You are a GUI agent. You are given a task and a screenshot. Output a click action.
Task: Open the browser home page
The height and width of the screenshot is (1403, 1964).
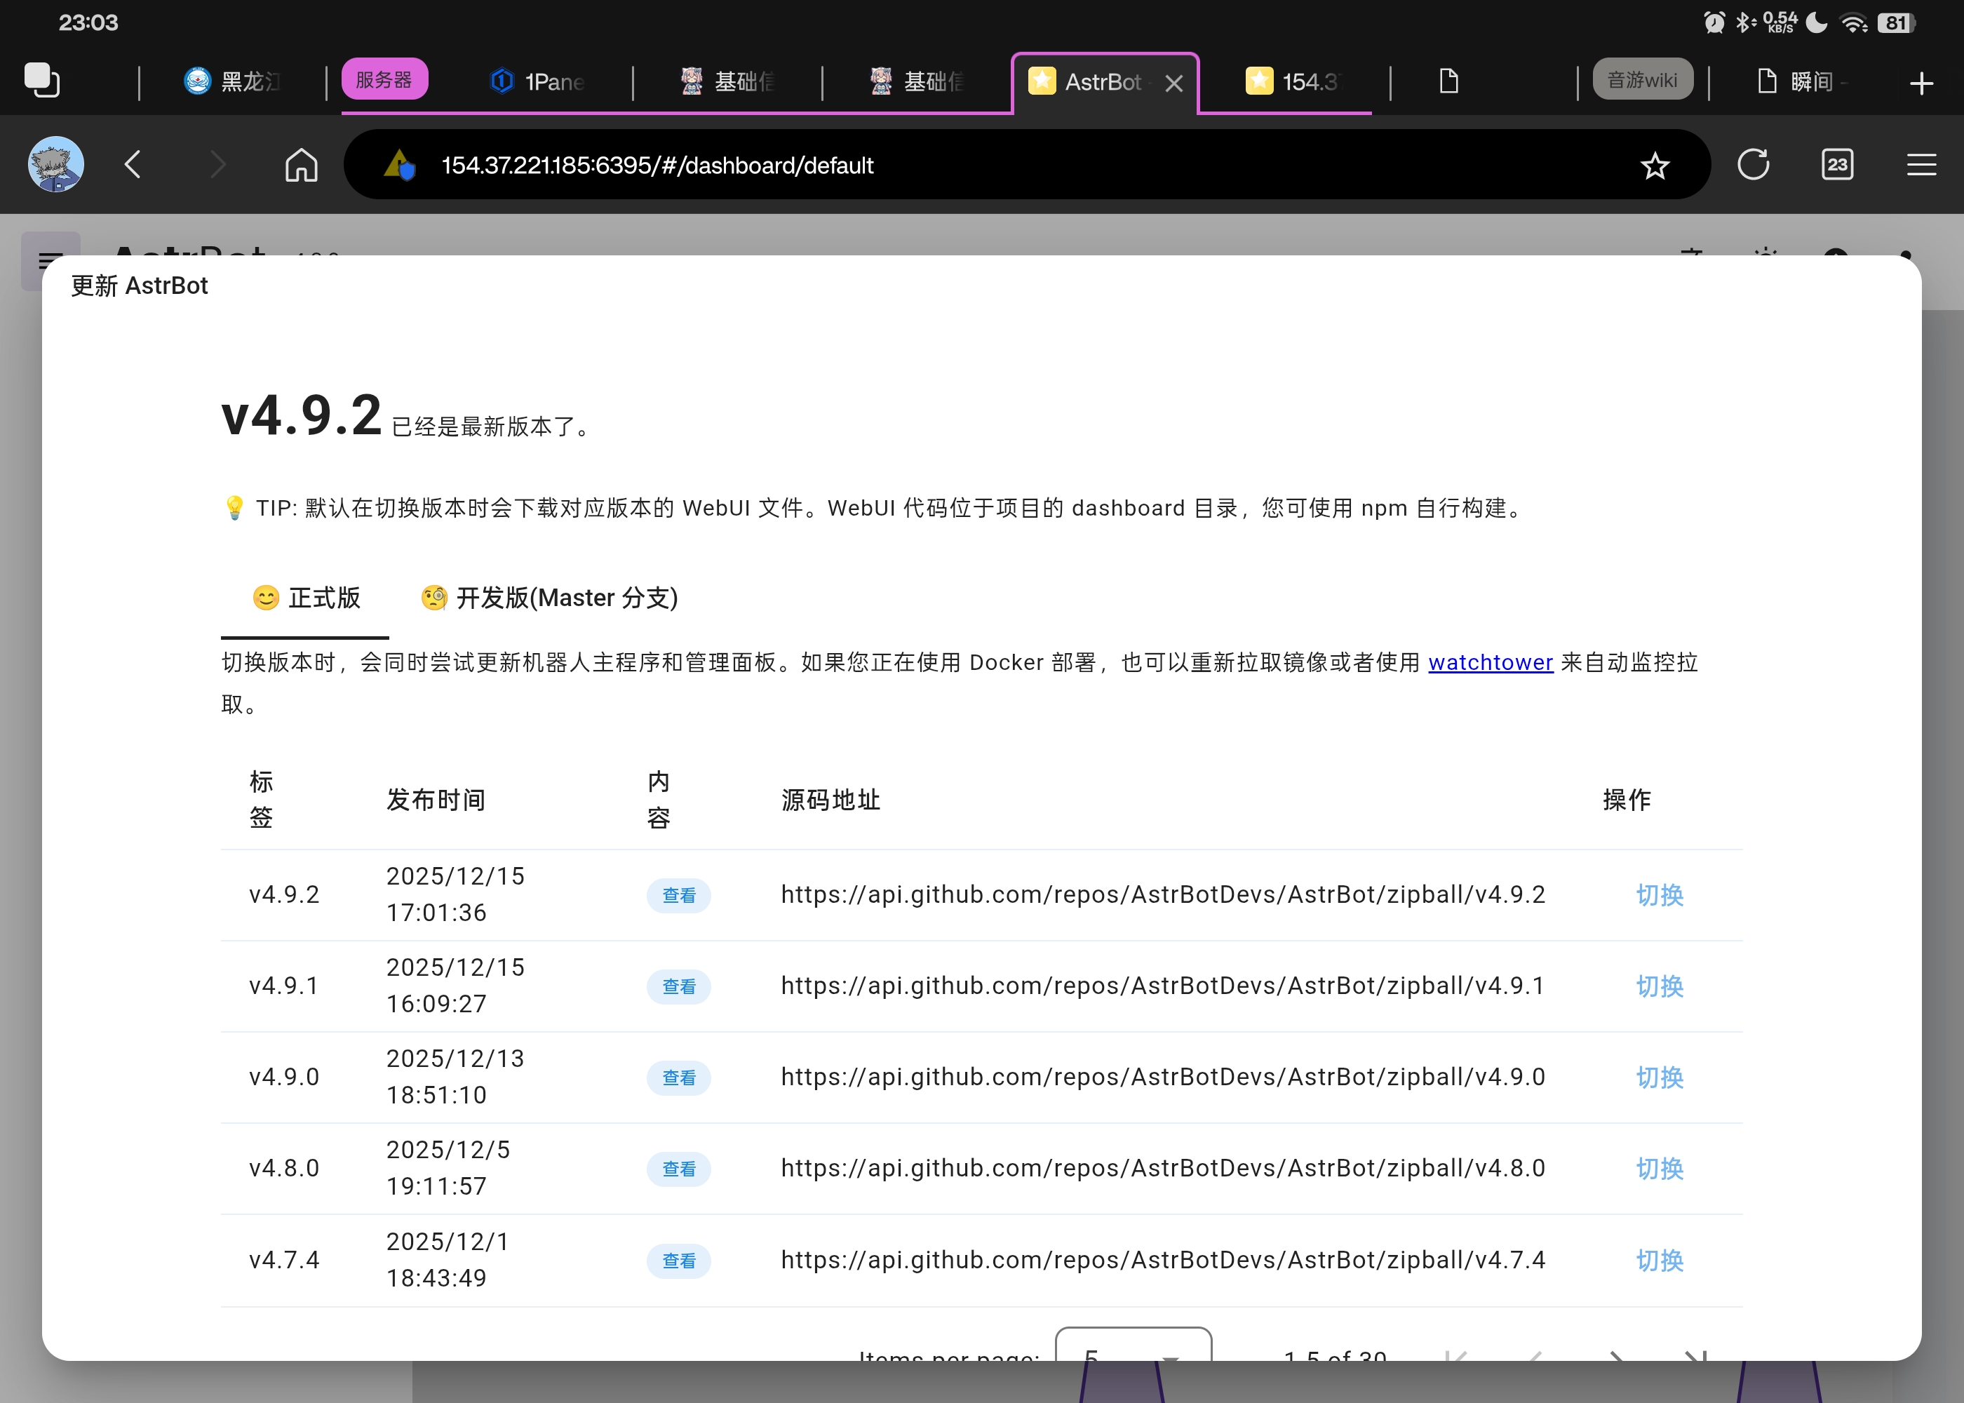coord(302,164)
